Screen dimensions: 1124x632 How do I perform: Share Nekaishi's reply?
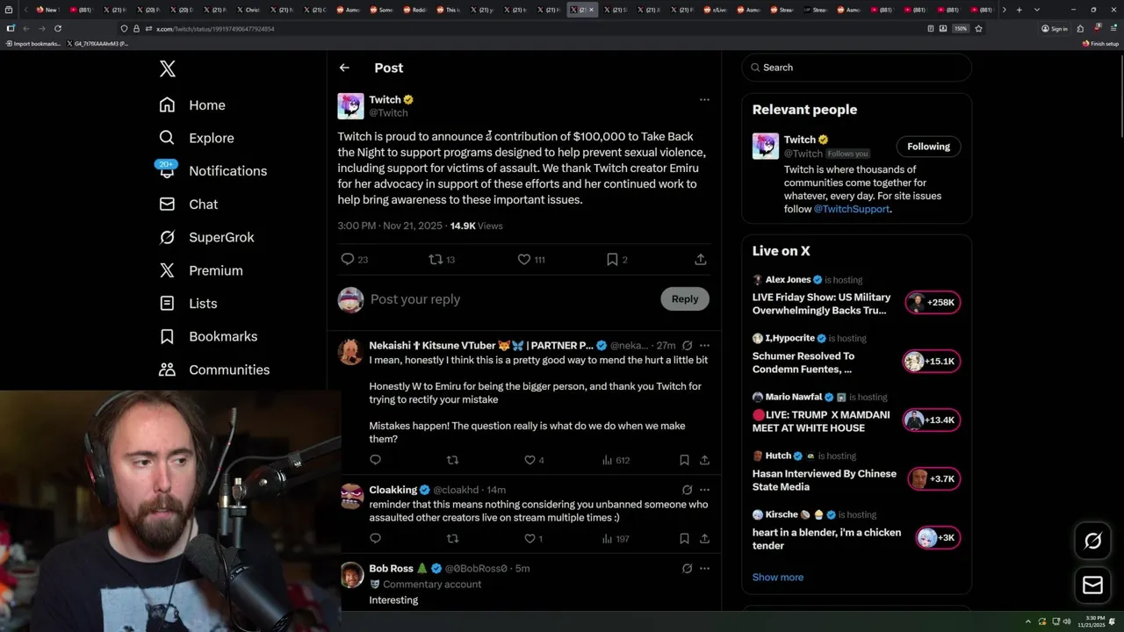[x=704, y=460]
